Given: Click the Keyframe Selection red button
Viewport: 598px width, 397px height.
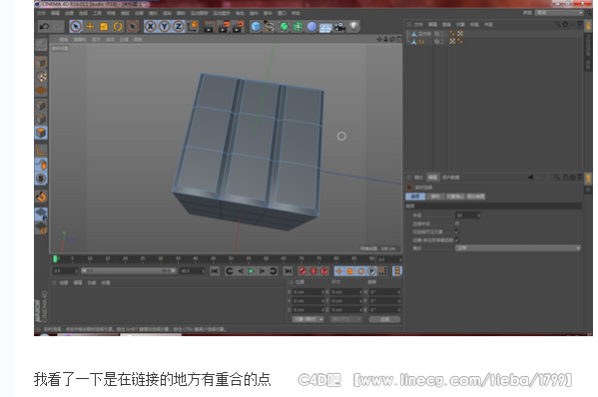Looking at the screenshot, I should click(x=324, y=271).
